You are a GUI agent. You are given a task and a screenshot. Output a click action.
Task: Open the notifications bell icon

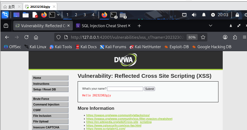(x=204, y=15)
